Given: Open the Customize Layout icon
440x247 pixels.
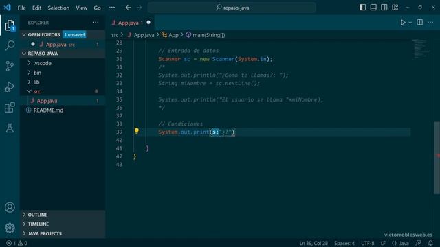Looking at the screenshot, I should pyautogui.click(x=395, y=8).
